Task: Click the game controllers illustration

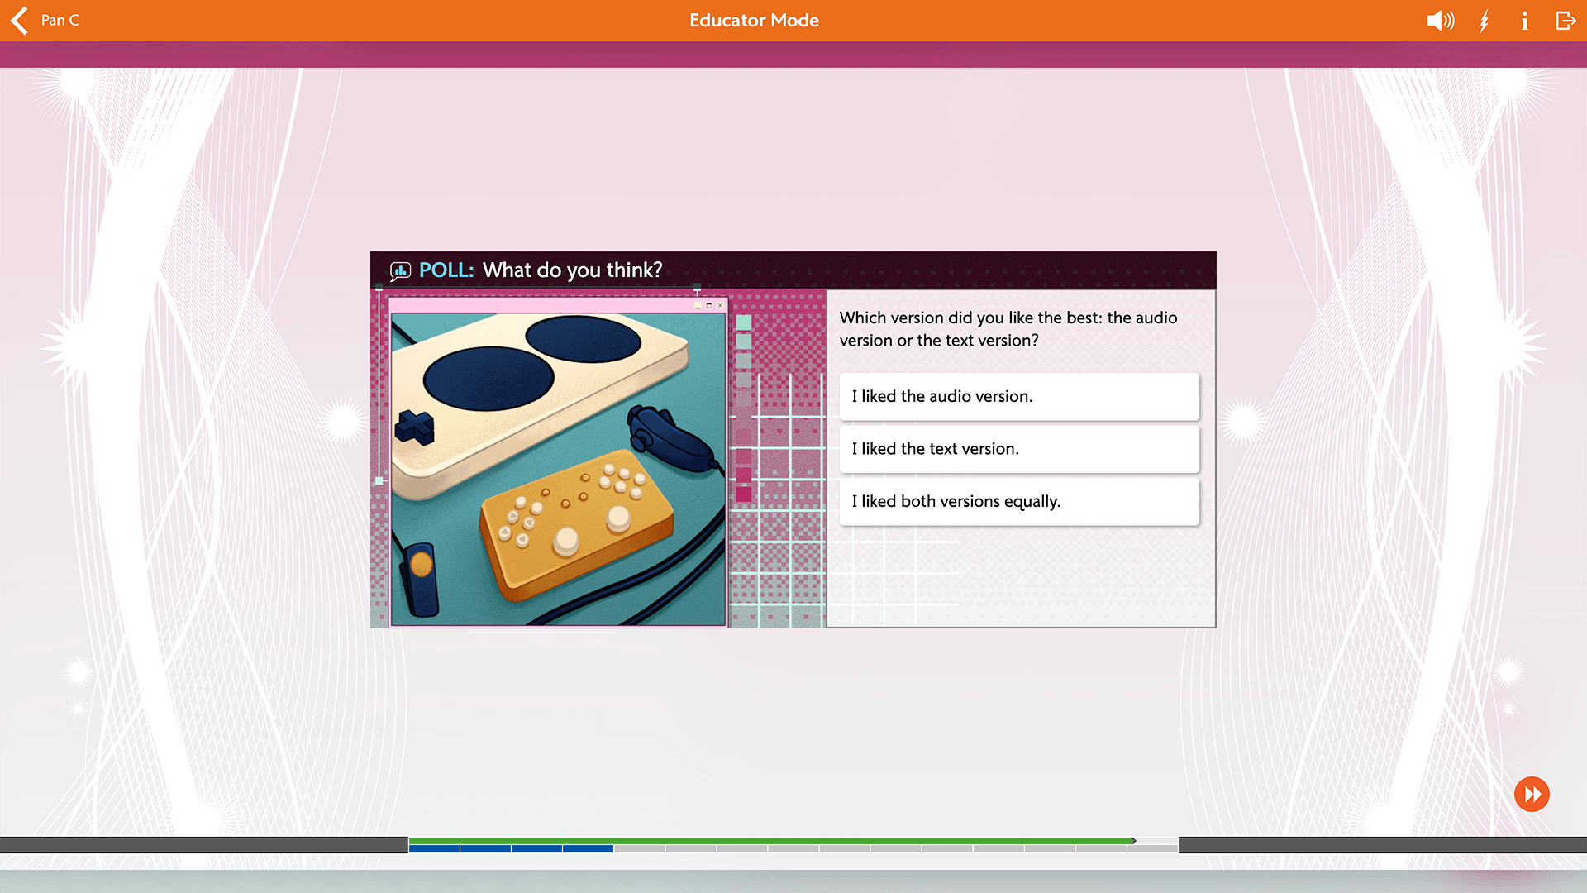Action: pyautogui.click(x=558, y=469)
